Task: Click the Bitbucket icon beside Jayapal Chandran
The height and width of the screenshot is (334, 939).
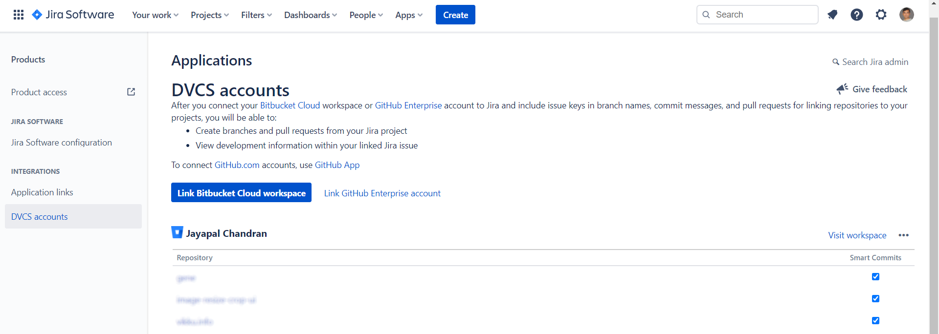Action: [177, 232]
